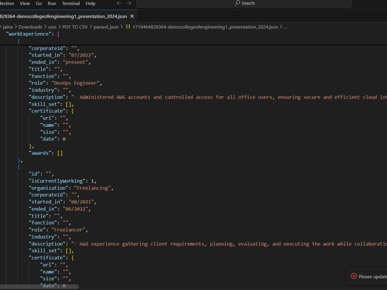This screenshot has height=290, width=387.
Task: Click the description line about client requirements
Action: click(x=208, y=244)
